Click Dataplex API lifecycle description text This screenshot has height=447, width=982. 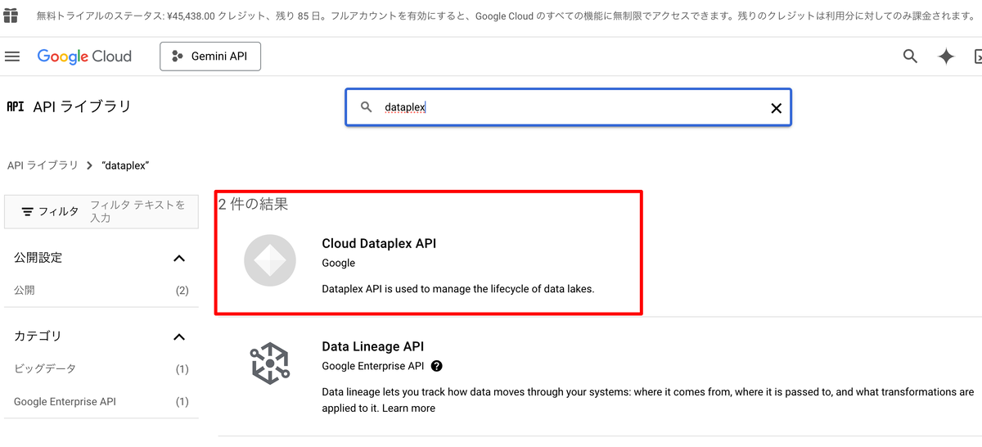point(458,288)
